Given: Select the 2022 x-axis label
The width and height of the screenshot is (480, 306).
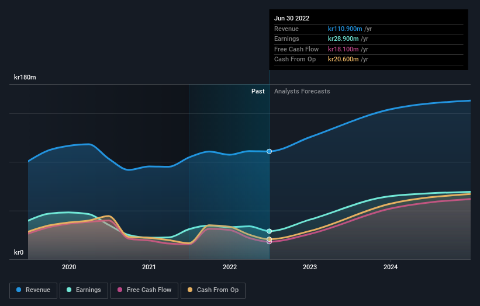Looking at the screenshot, I should pyautogui.click(x=230, y=267).
